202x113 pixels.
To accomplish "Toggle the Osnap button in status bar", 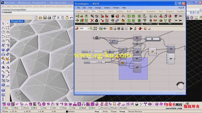I will 122,111.
